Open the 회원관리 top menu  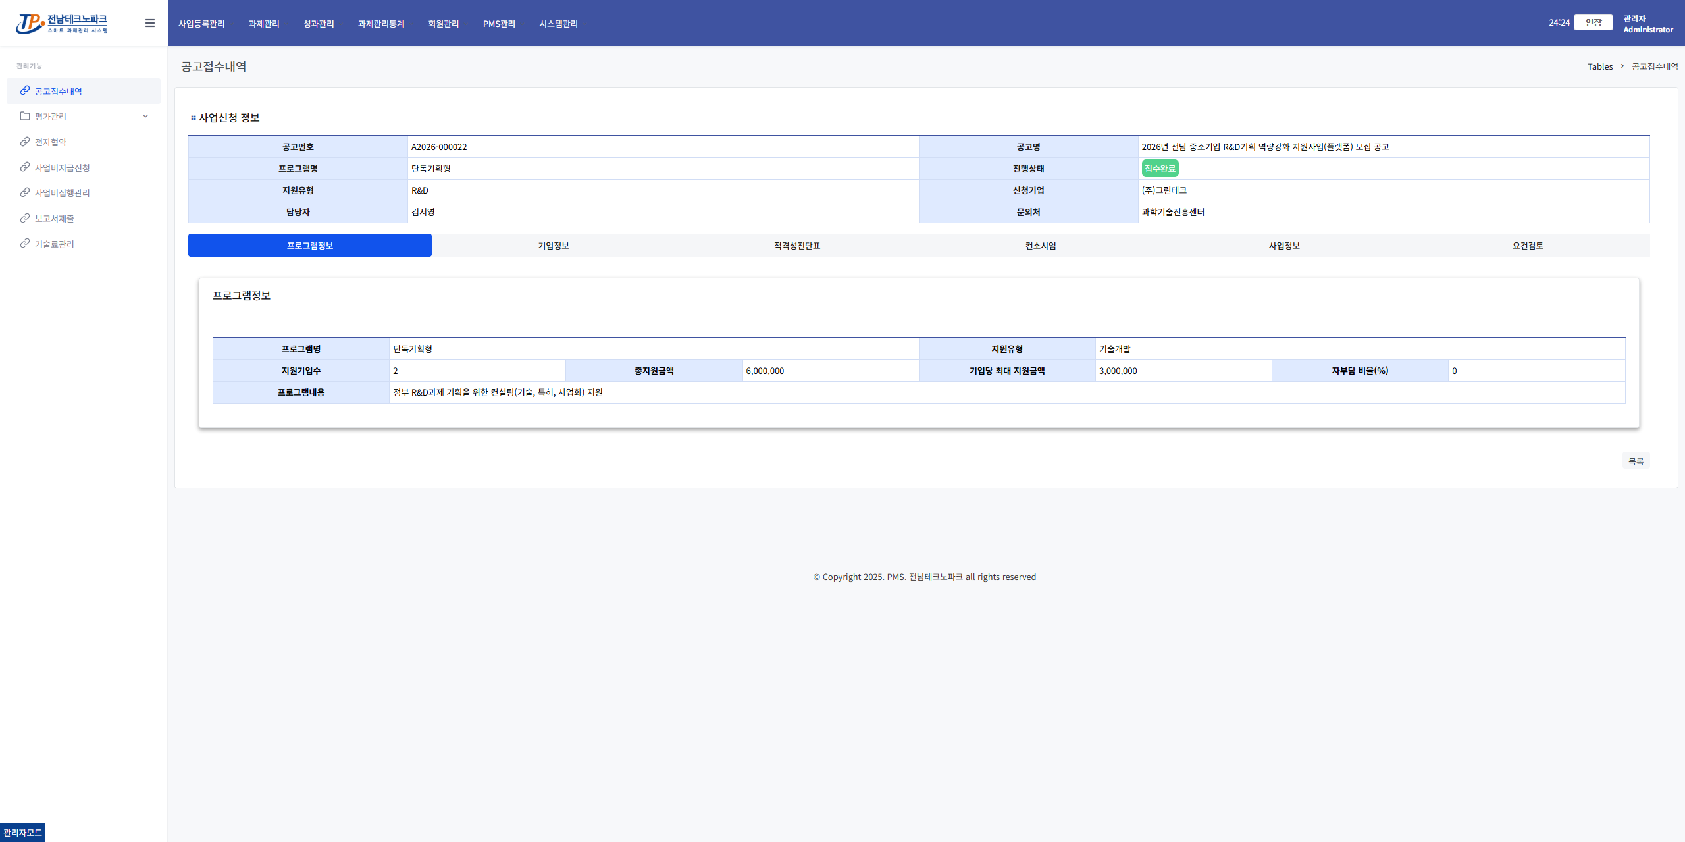[x=444, y=24]
